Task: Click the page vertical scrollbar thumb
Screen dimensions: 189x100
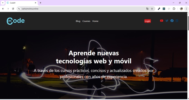Action: pyautogui.click(x=188, y=23)
